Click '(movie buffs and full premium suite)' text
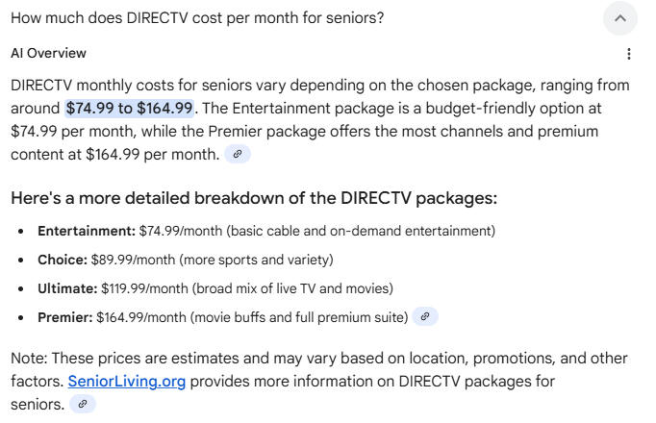The height and width of the screenshot is (423, 656). (299, 317)
